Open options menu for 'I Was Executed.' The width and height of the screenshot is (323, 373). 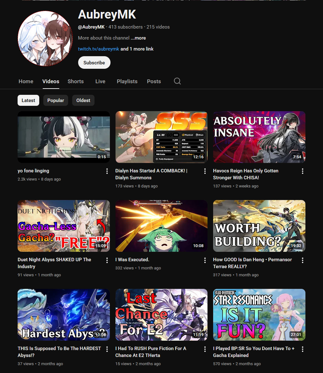pos(205,260)
